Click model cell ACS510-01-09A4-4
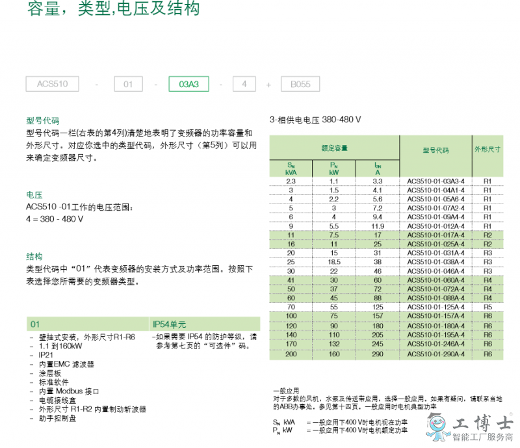This screenshot has height=448, width=520. (435, 217)
